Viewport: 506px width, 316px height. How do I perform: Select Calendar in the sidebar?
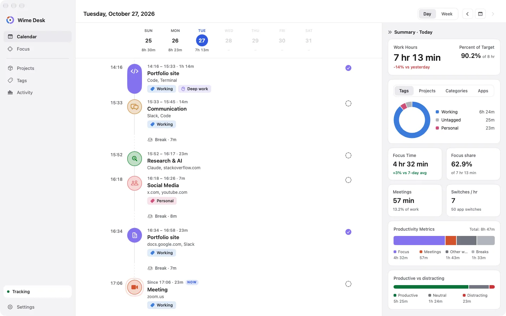(38, 37)
